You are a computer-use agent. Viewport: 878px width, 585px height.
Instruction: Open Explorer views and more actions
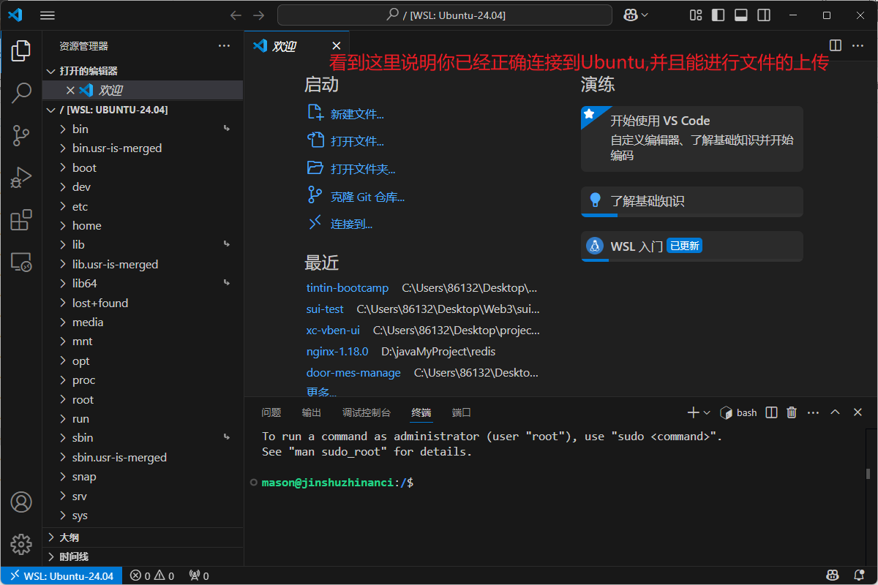click(x=224, y=45)
